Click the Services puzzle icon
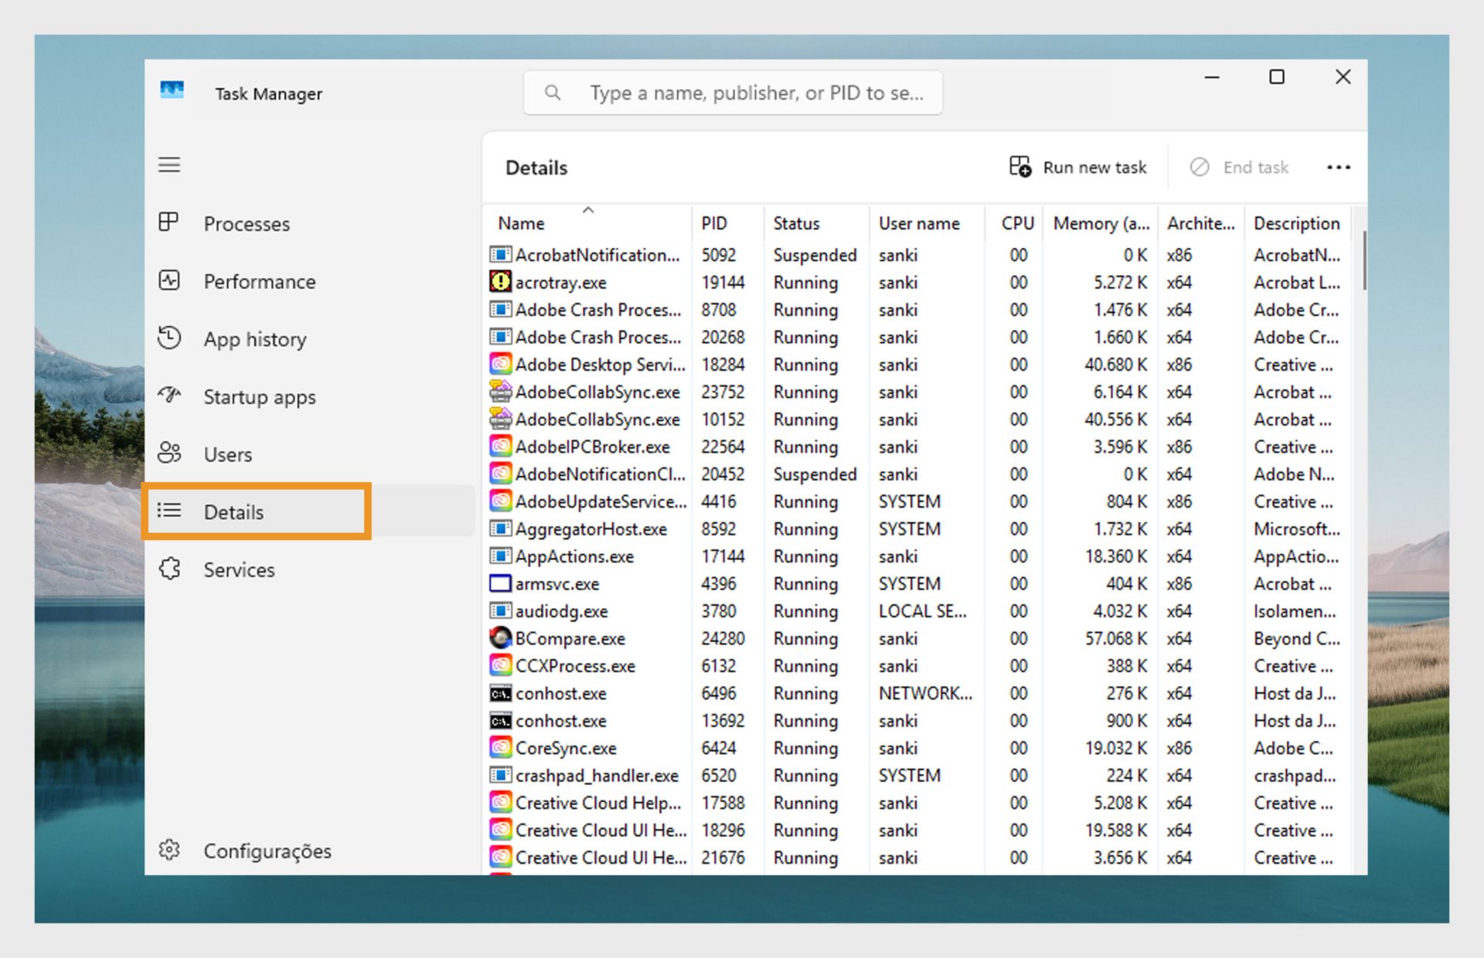This screenshot has width=1484, height=958. (168, 569)
